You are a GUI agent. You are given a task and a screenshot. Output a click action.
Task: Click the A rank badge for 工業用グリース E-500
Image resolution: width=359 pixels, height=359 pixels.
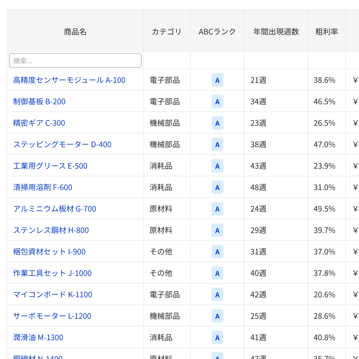[x=217, y=166]
